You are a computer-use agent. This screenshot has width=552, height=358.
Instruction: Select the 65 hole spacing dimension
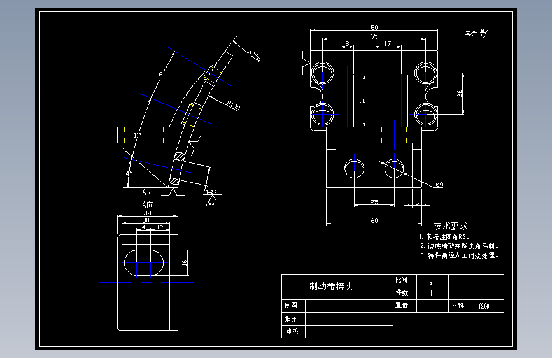click(x=374, y=36)
